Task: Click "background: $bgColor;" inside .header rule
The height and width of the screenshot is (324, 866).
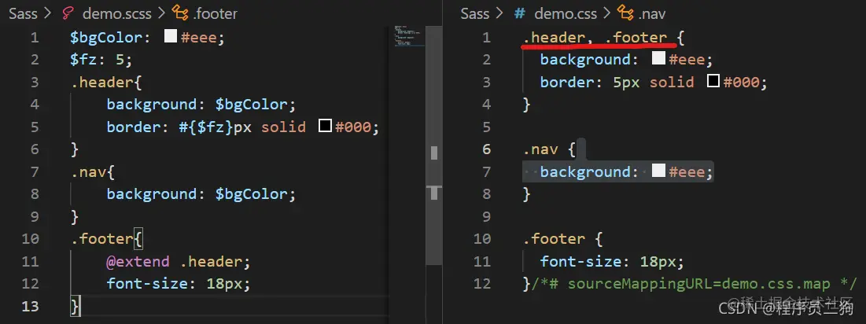Action: 201,105
